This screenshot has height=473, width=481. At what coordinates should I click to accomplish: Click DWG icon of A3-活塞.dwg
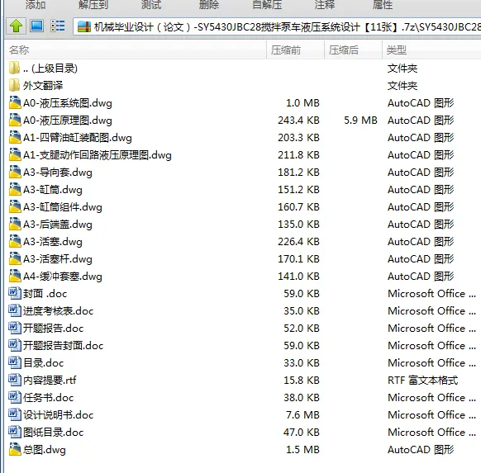point(15,241)
